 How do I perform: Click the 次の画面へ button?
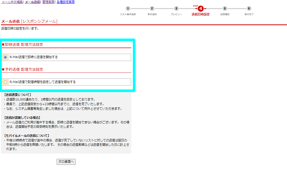tap(66, 162)
